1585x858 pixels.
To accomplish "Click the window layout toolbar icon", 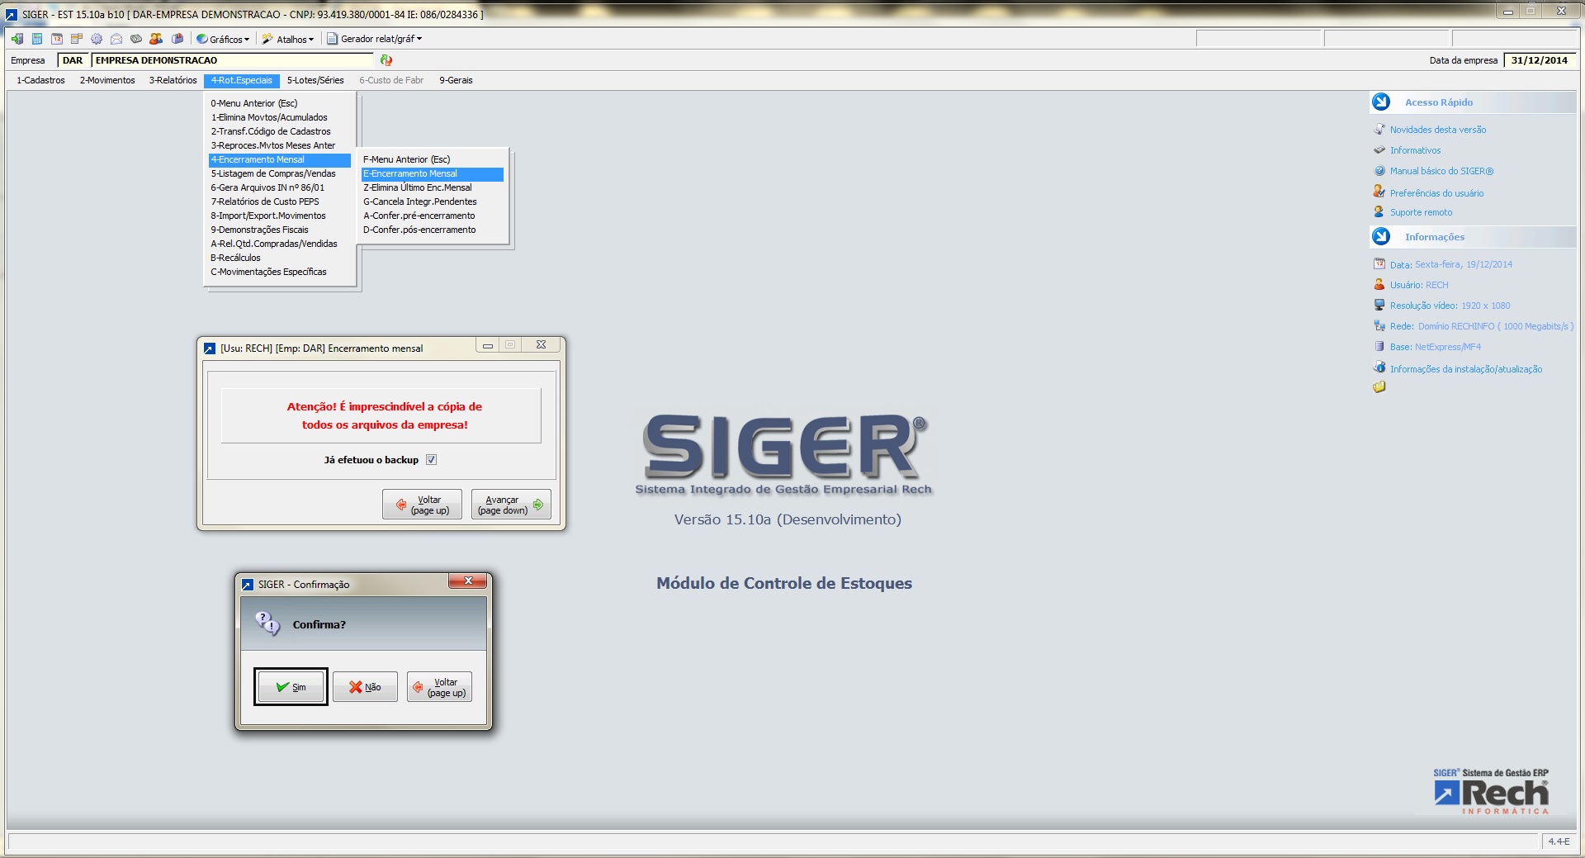I will pyautogui.click(x=77, y=39).
